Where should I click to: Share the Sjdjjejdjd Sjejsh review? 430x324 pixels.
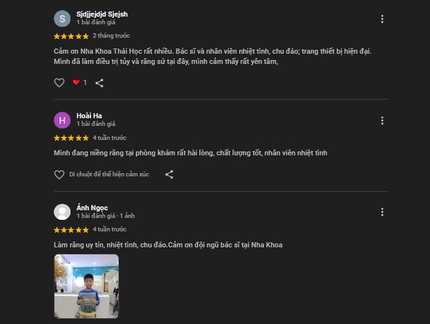tap(99, 82)
